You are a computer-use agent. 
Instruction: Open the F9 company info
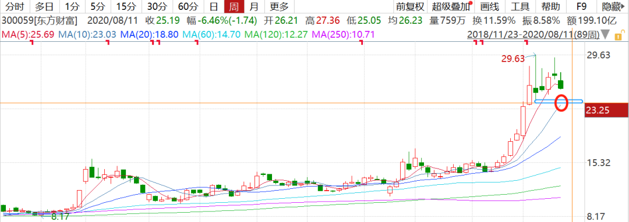click(x=582, y=6)
